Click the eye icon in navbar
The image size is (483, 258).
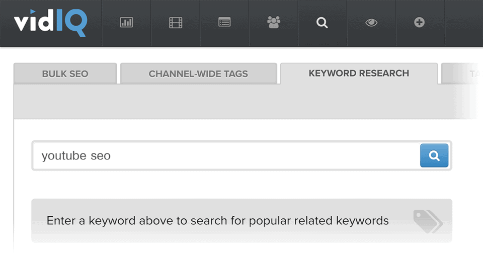pyautogui.click(x=371, y=23)
